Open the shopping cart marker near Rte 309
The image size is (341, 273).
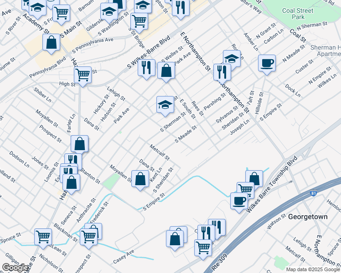pyautogui.click(x=203, y=248)
